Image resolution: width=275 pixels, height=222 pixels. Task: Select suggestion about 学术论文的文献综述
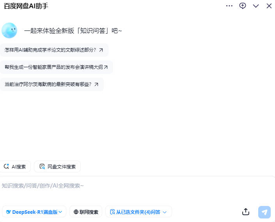pos(54,50)
